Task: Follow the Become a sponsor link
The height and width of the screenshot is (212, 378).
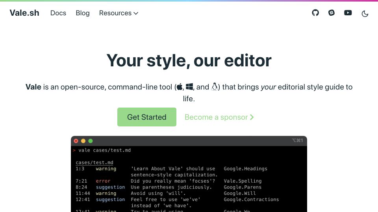Action: [219, 117]
